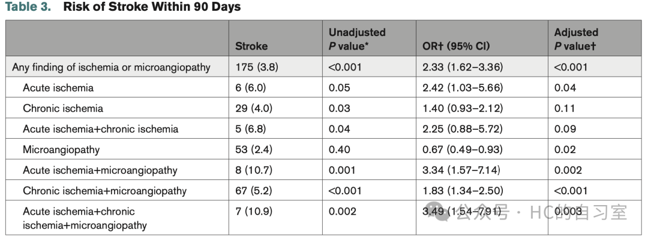Select the Chronic ischemia row label

[x=63, y=108]
